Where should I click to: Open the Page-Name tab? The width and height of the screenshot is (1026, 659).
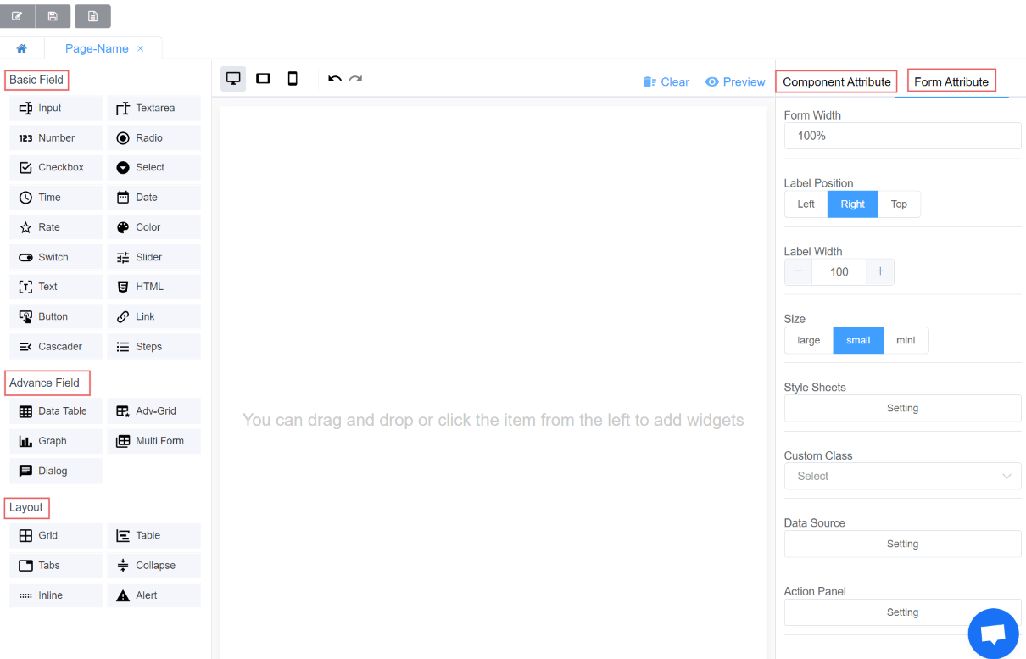pos(97,48)
